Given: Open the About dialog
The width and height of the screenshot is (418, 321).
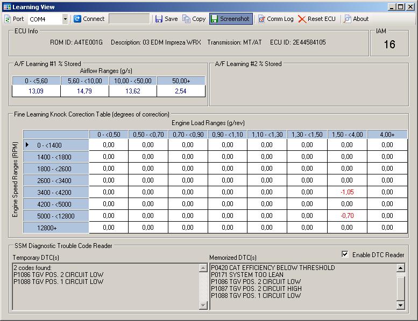Looking at the screenshot, I should (348, 19).
